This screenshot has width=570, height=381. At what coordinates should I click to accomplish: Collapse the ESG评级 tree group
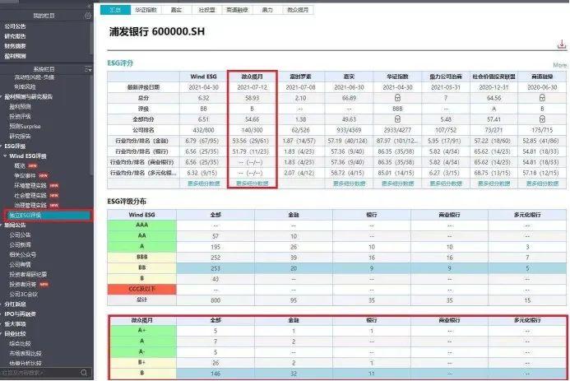tap(2, 146)
